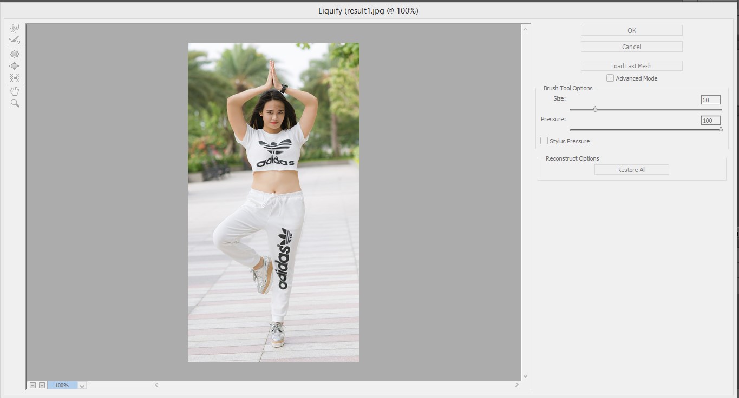Click the 'Size:' label
Viewport: 739px width, 398px height.
tap(559, 98)
